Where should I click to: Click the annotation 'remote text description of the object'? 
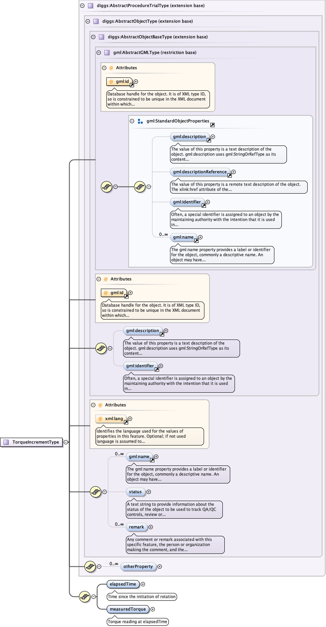pyautogui.click(x=239, y=187)
